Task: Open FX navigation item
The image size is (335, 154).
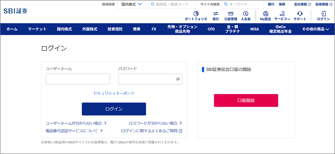Action: tap(154, 29)
